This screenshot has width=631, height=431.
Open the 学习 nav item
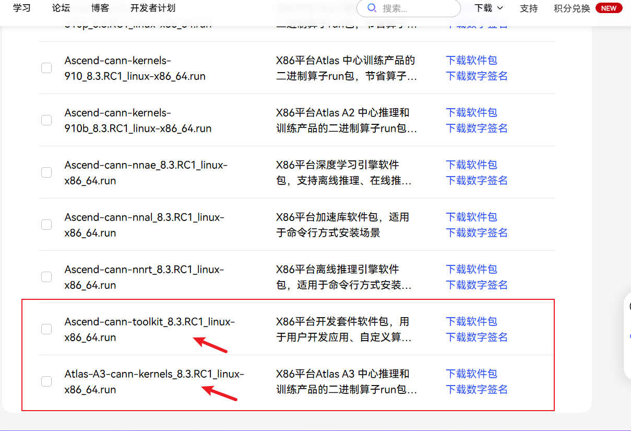[x=21, y=8]
